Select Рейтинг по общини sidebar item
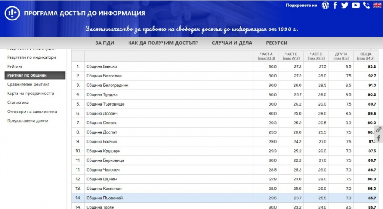 35,75
